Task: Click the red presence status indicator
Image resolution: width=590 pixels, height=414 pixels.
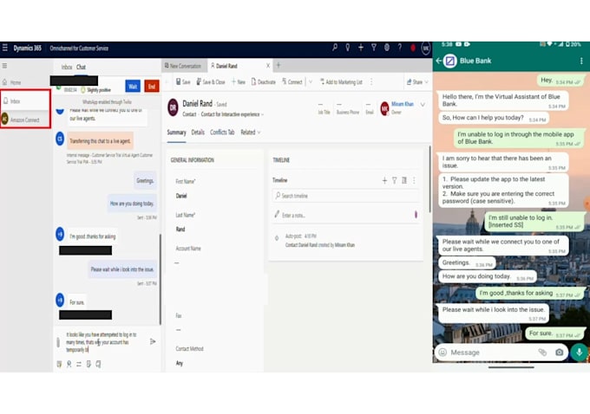Action: (413, 49)
